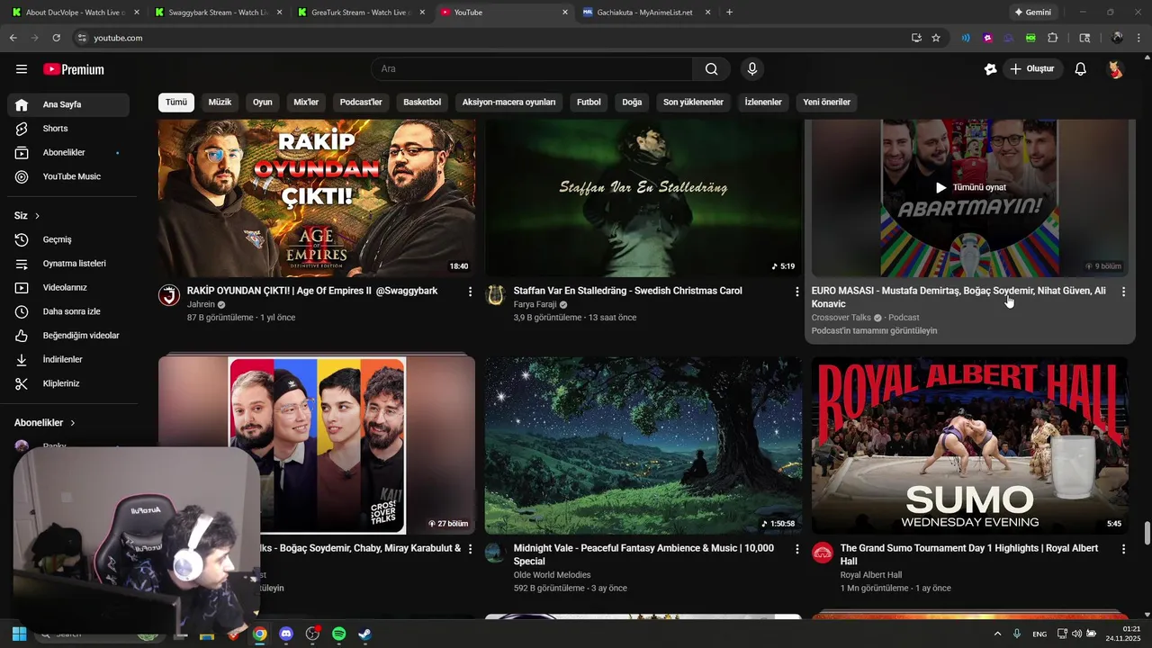Open options menu for Staffan Var En Stalledräng video

coord(796,292)
